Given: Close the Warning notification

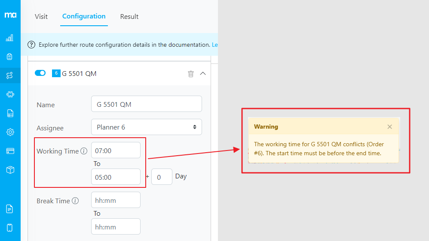Looking at the screenshot, I should [x=389, y=127].
